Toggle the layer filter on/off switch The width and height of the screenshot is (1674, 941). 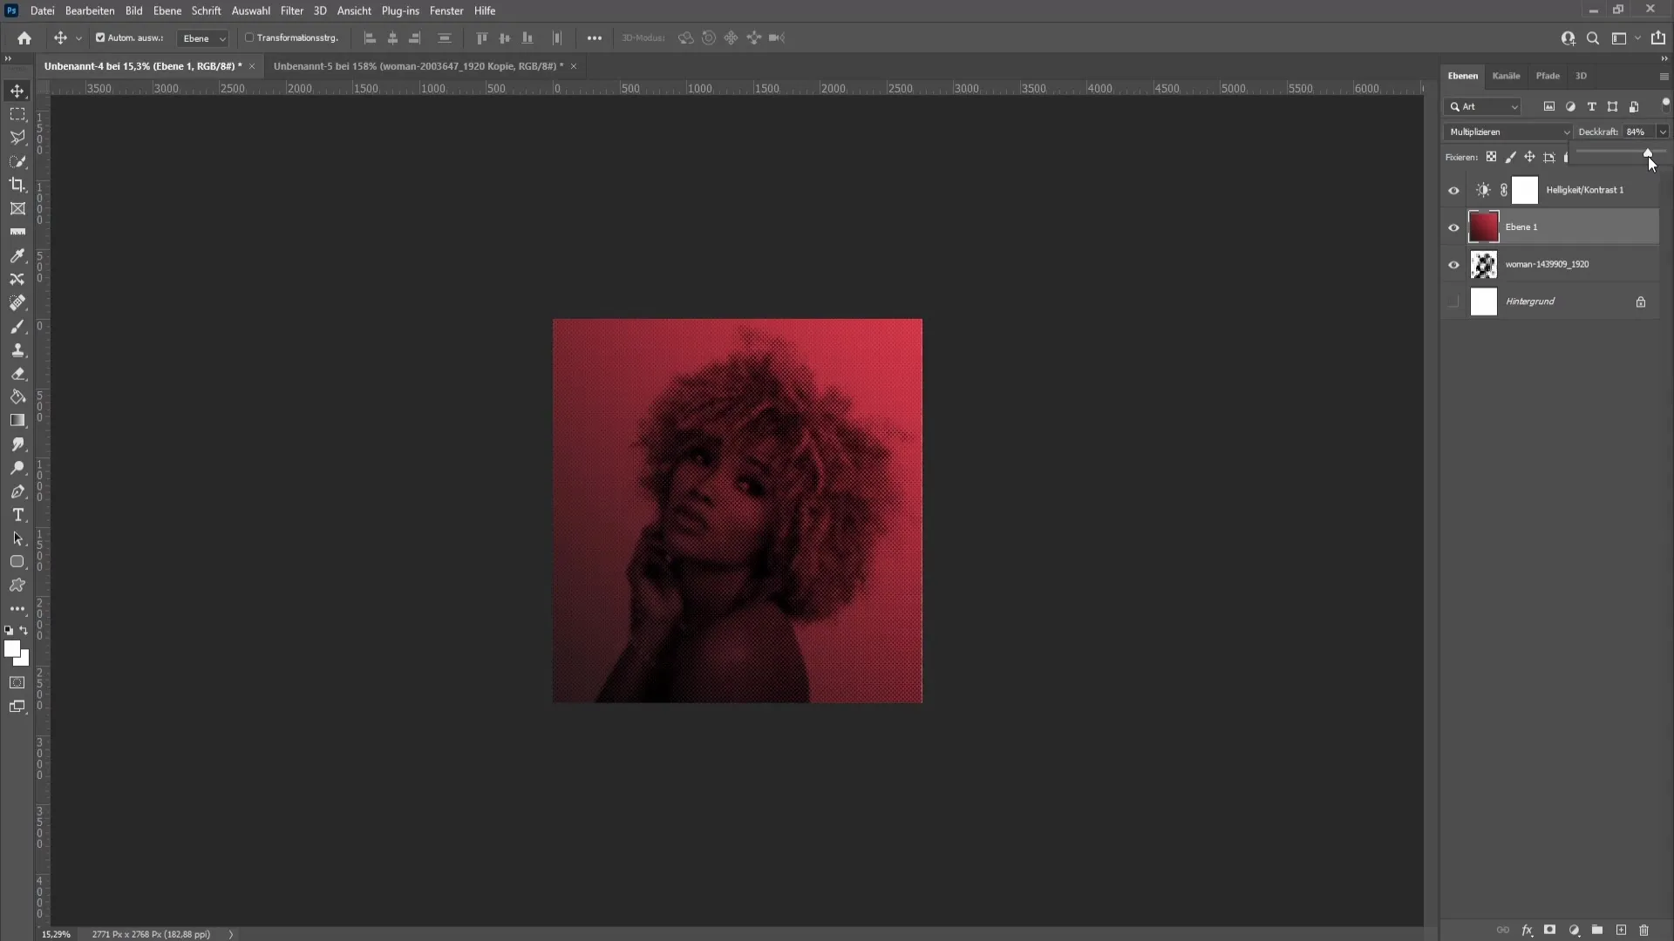pyautogui.click(x=1665, y=105)
